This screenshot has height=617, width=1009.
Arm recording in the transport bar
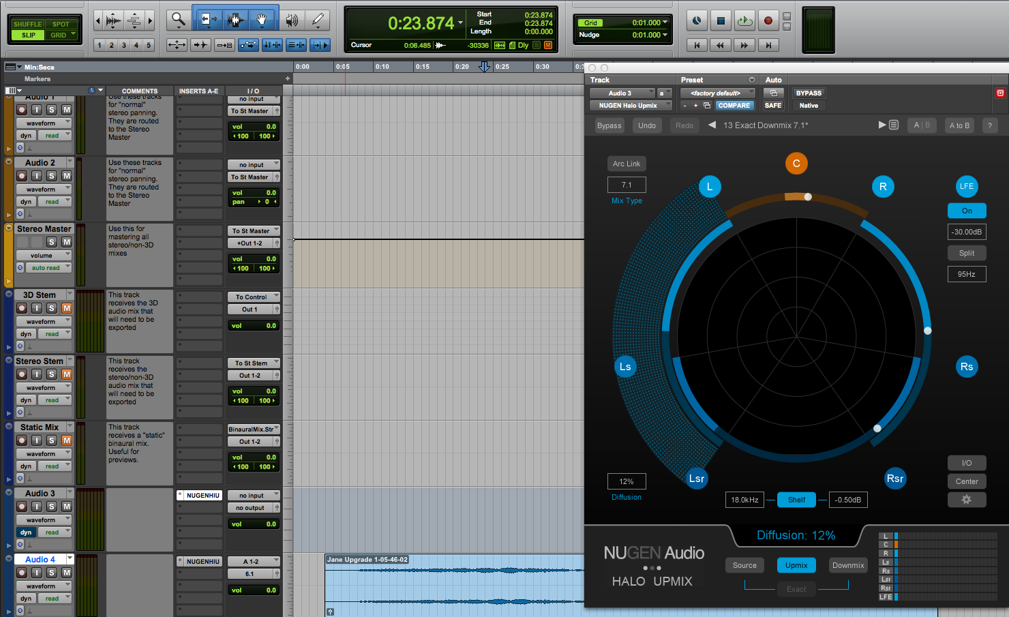(x=768, y=20)
